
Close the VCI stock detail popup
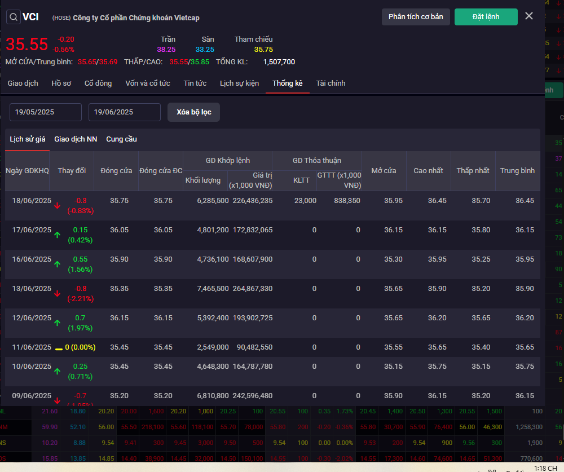529,16
